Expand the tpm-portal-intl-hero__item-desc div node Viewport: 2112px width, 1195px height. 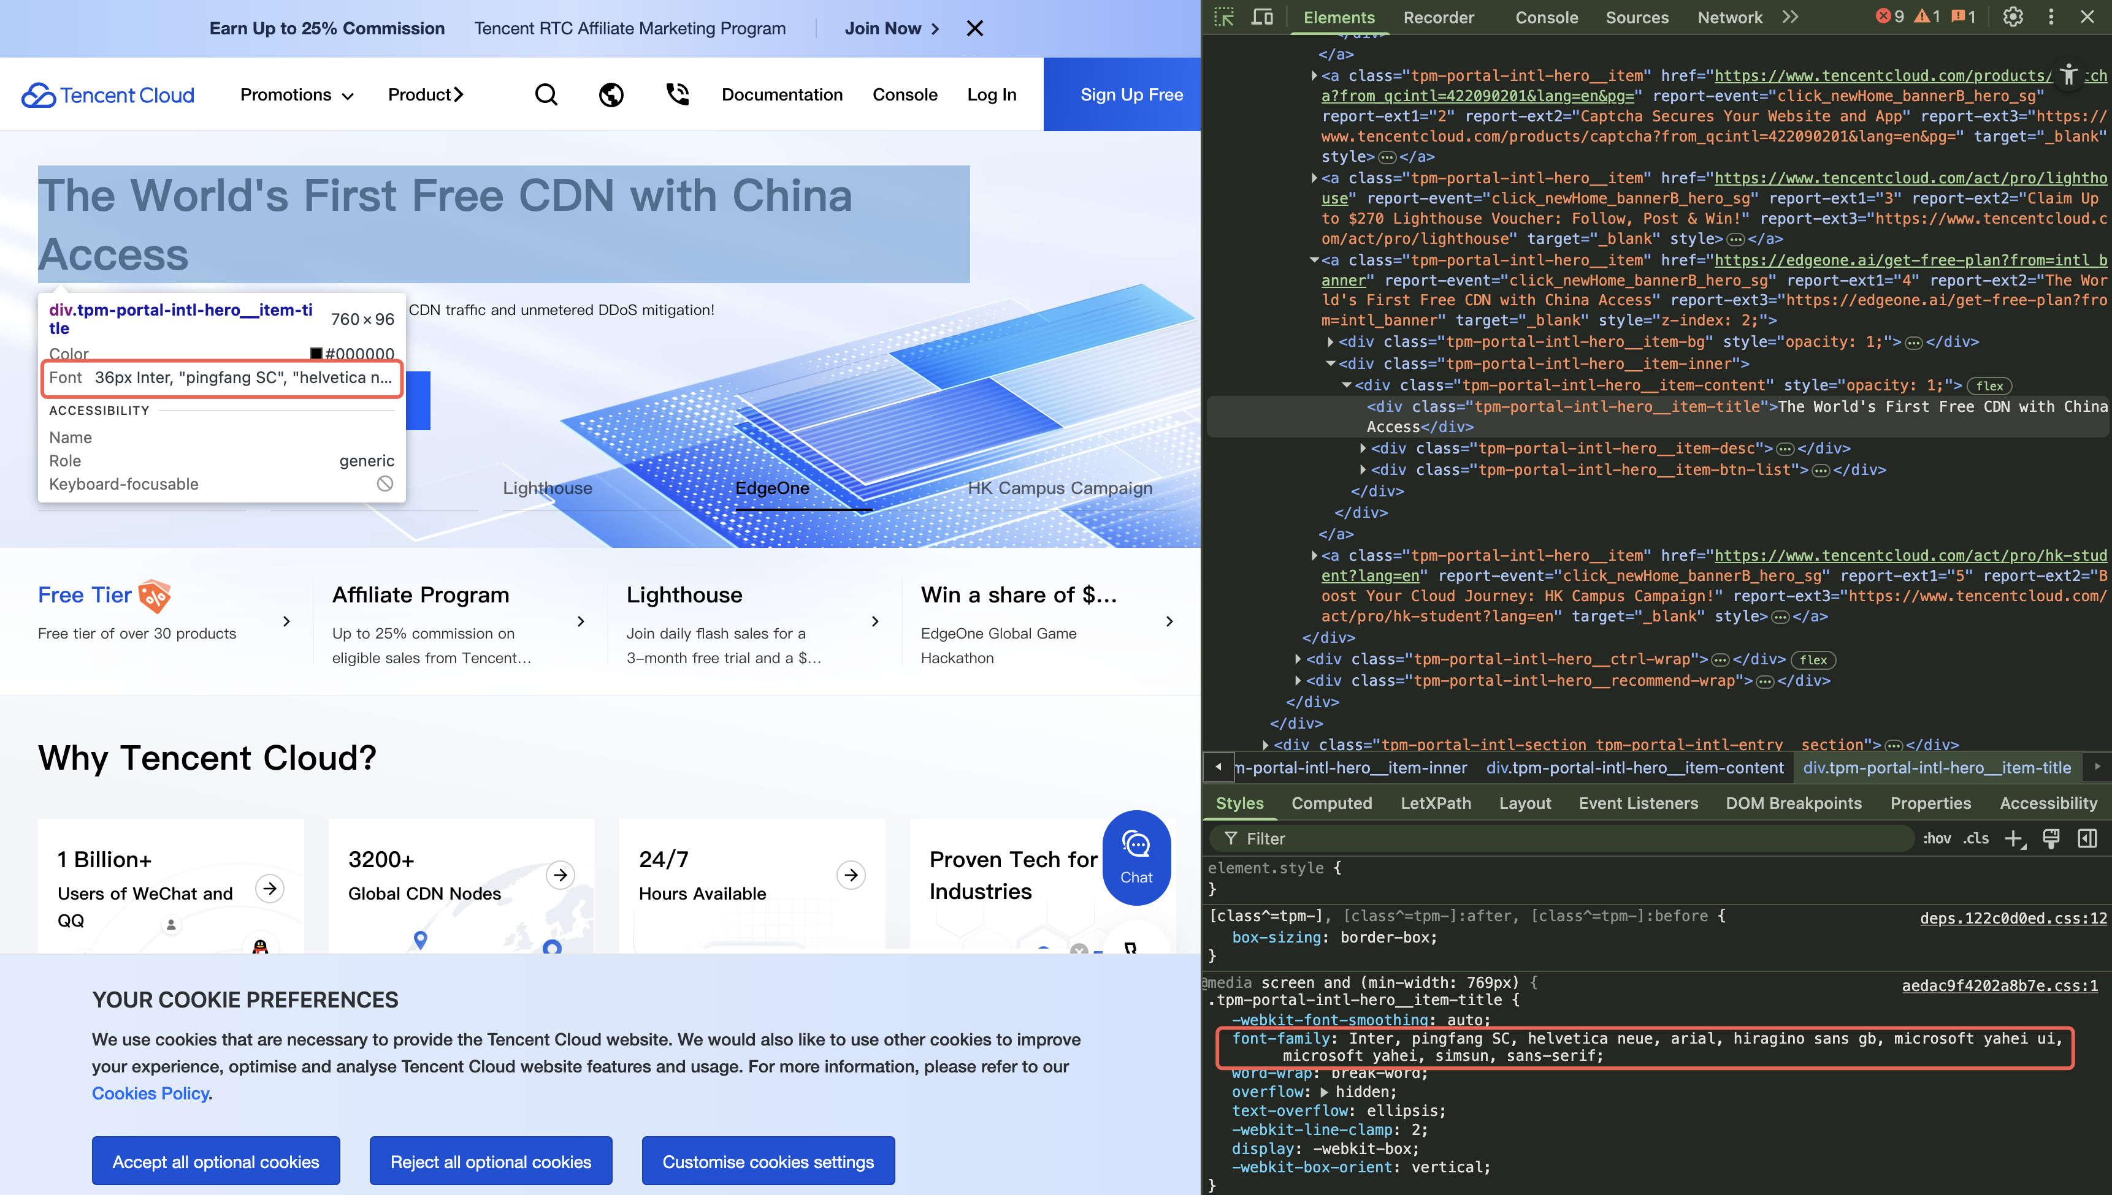click(x=1364, y=448)
